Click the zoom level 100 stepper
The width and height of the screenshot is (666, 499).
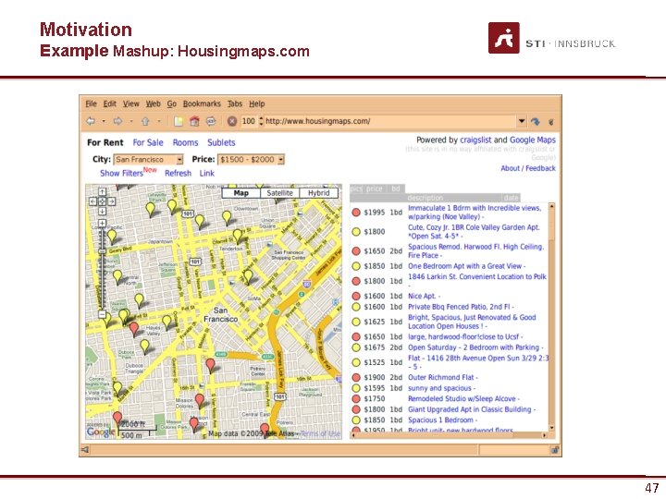click(x=261, y=121)
